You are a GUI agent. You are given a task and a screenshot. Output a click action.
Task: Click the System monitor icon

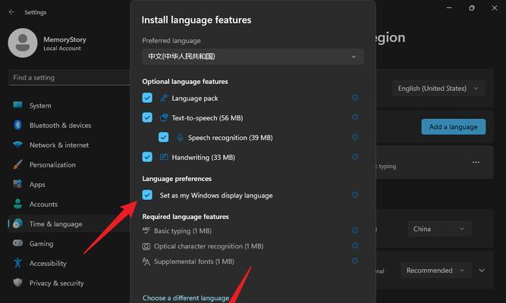pos(17,105)
